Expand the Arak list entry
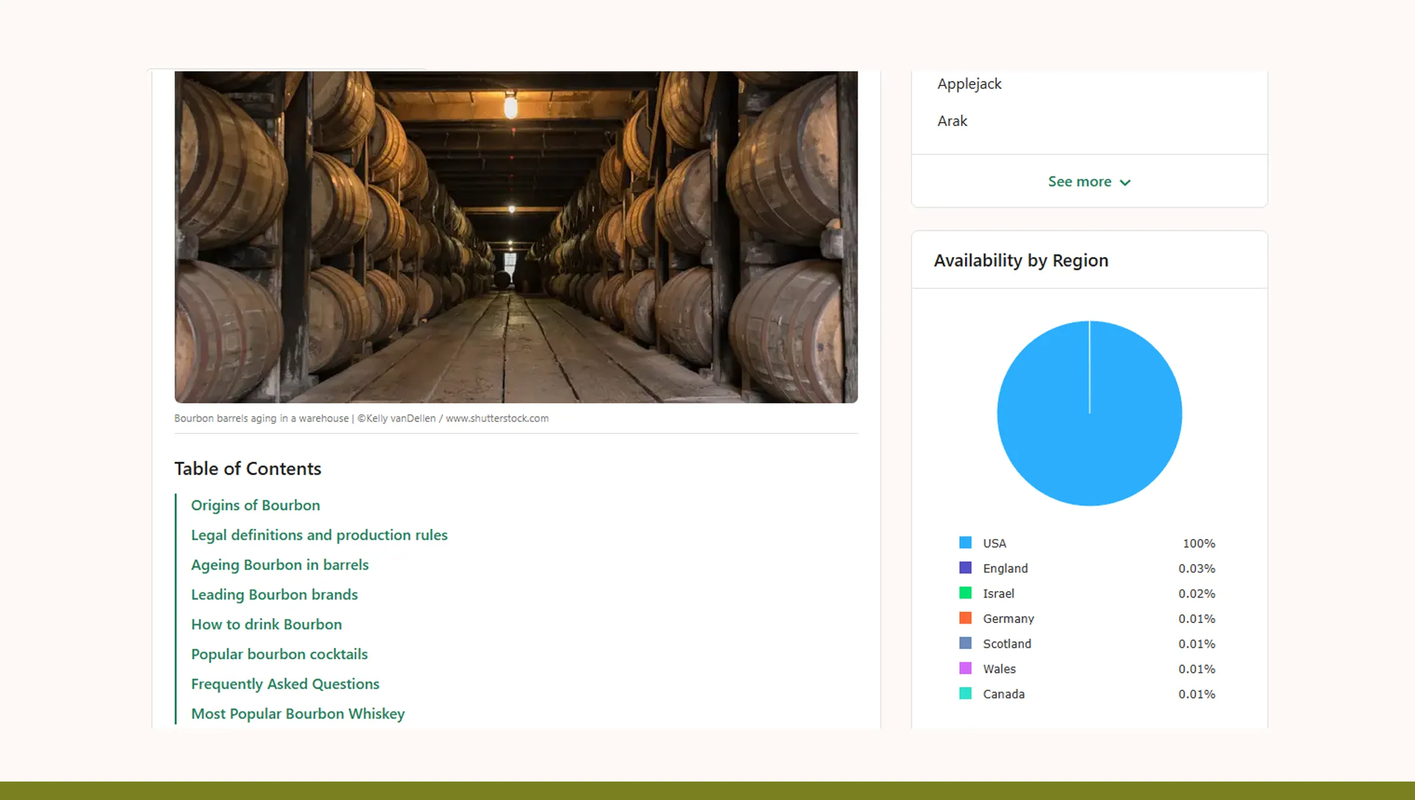This screenshot has height=800, width=1415. click(952, 120)
